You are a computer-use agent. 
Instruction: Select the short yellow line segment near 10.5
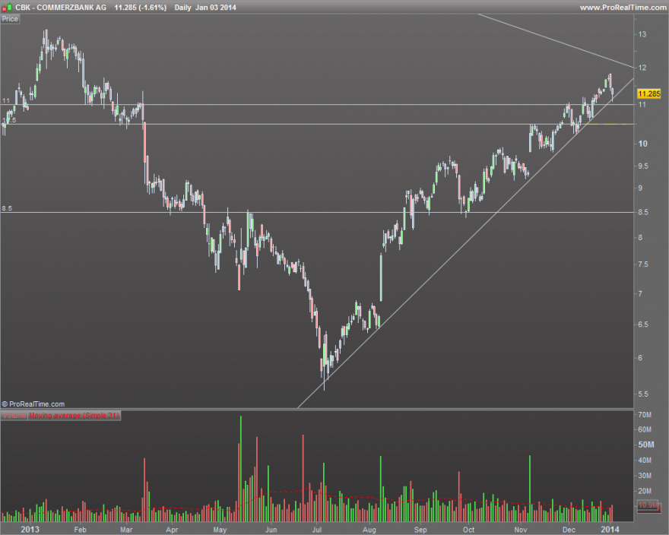(607, 124)
